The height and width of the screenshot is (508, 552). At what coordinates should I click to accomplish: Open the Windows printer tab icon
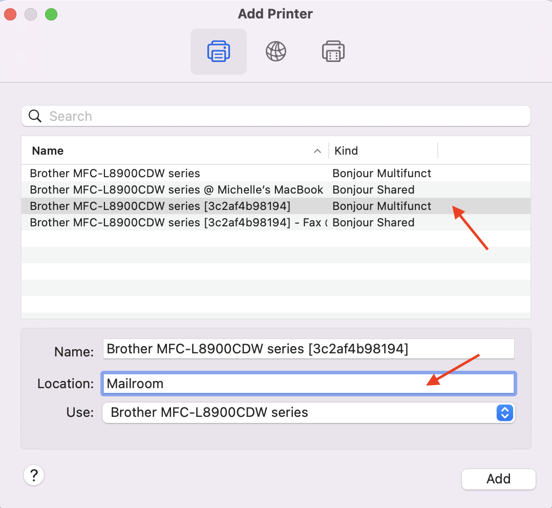pyautogui.click(x=333, y=51)
